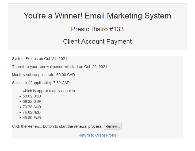Click the Renew... button

[112, 126]
